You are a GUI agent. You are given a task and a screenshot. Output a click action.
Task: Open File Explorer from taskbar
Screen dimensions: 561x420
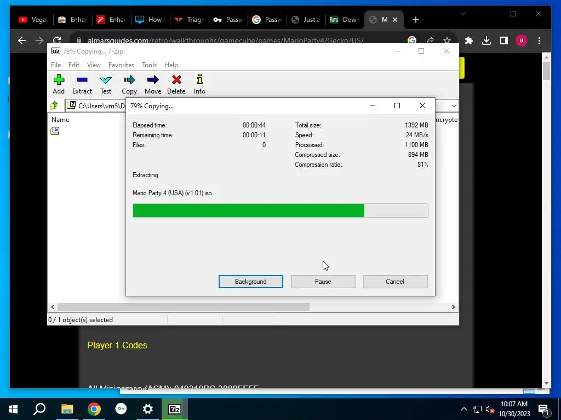point(67,409)
